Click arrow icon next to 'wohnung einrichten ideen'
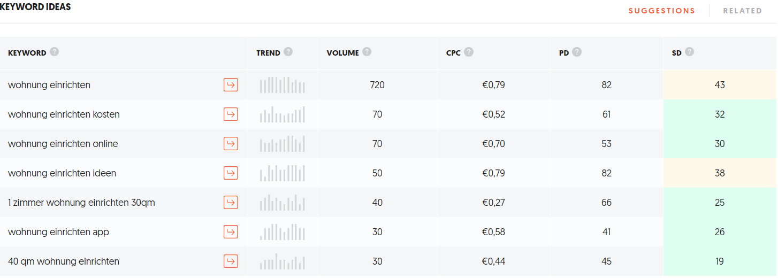The image size is (778, 278). click(231, 173)
